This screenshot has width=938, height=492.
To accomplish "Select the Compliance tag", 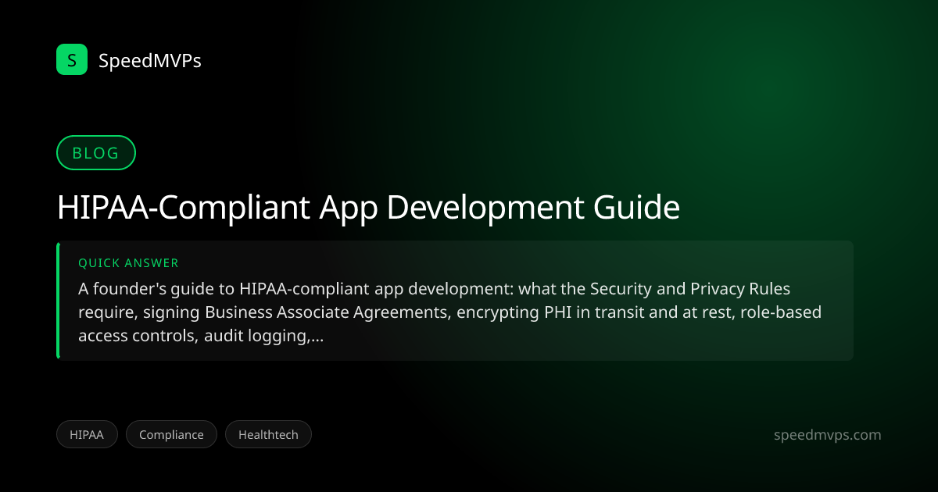I will click(x=171, y=434).
